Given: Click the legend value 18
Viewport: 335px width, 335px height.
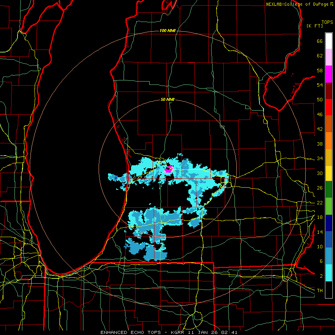Looking at the screenshot, I should click(320, 217).
